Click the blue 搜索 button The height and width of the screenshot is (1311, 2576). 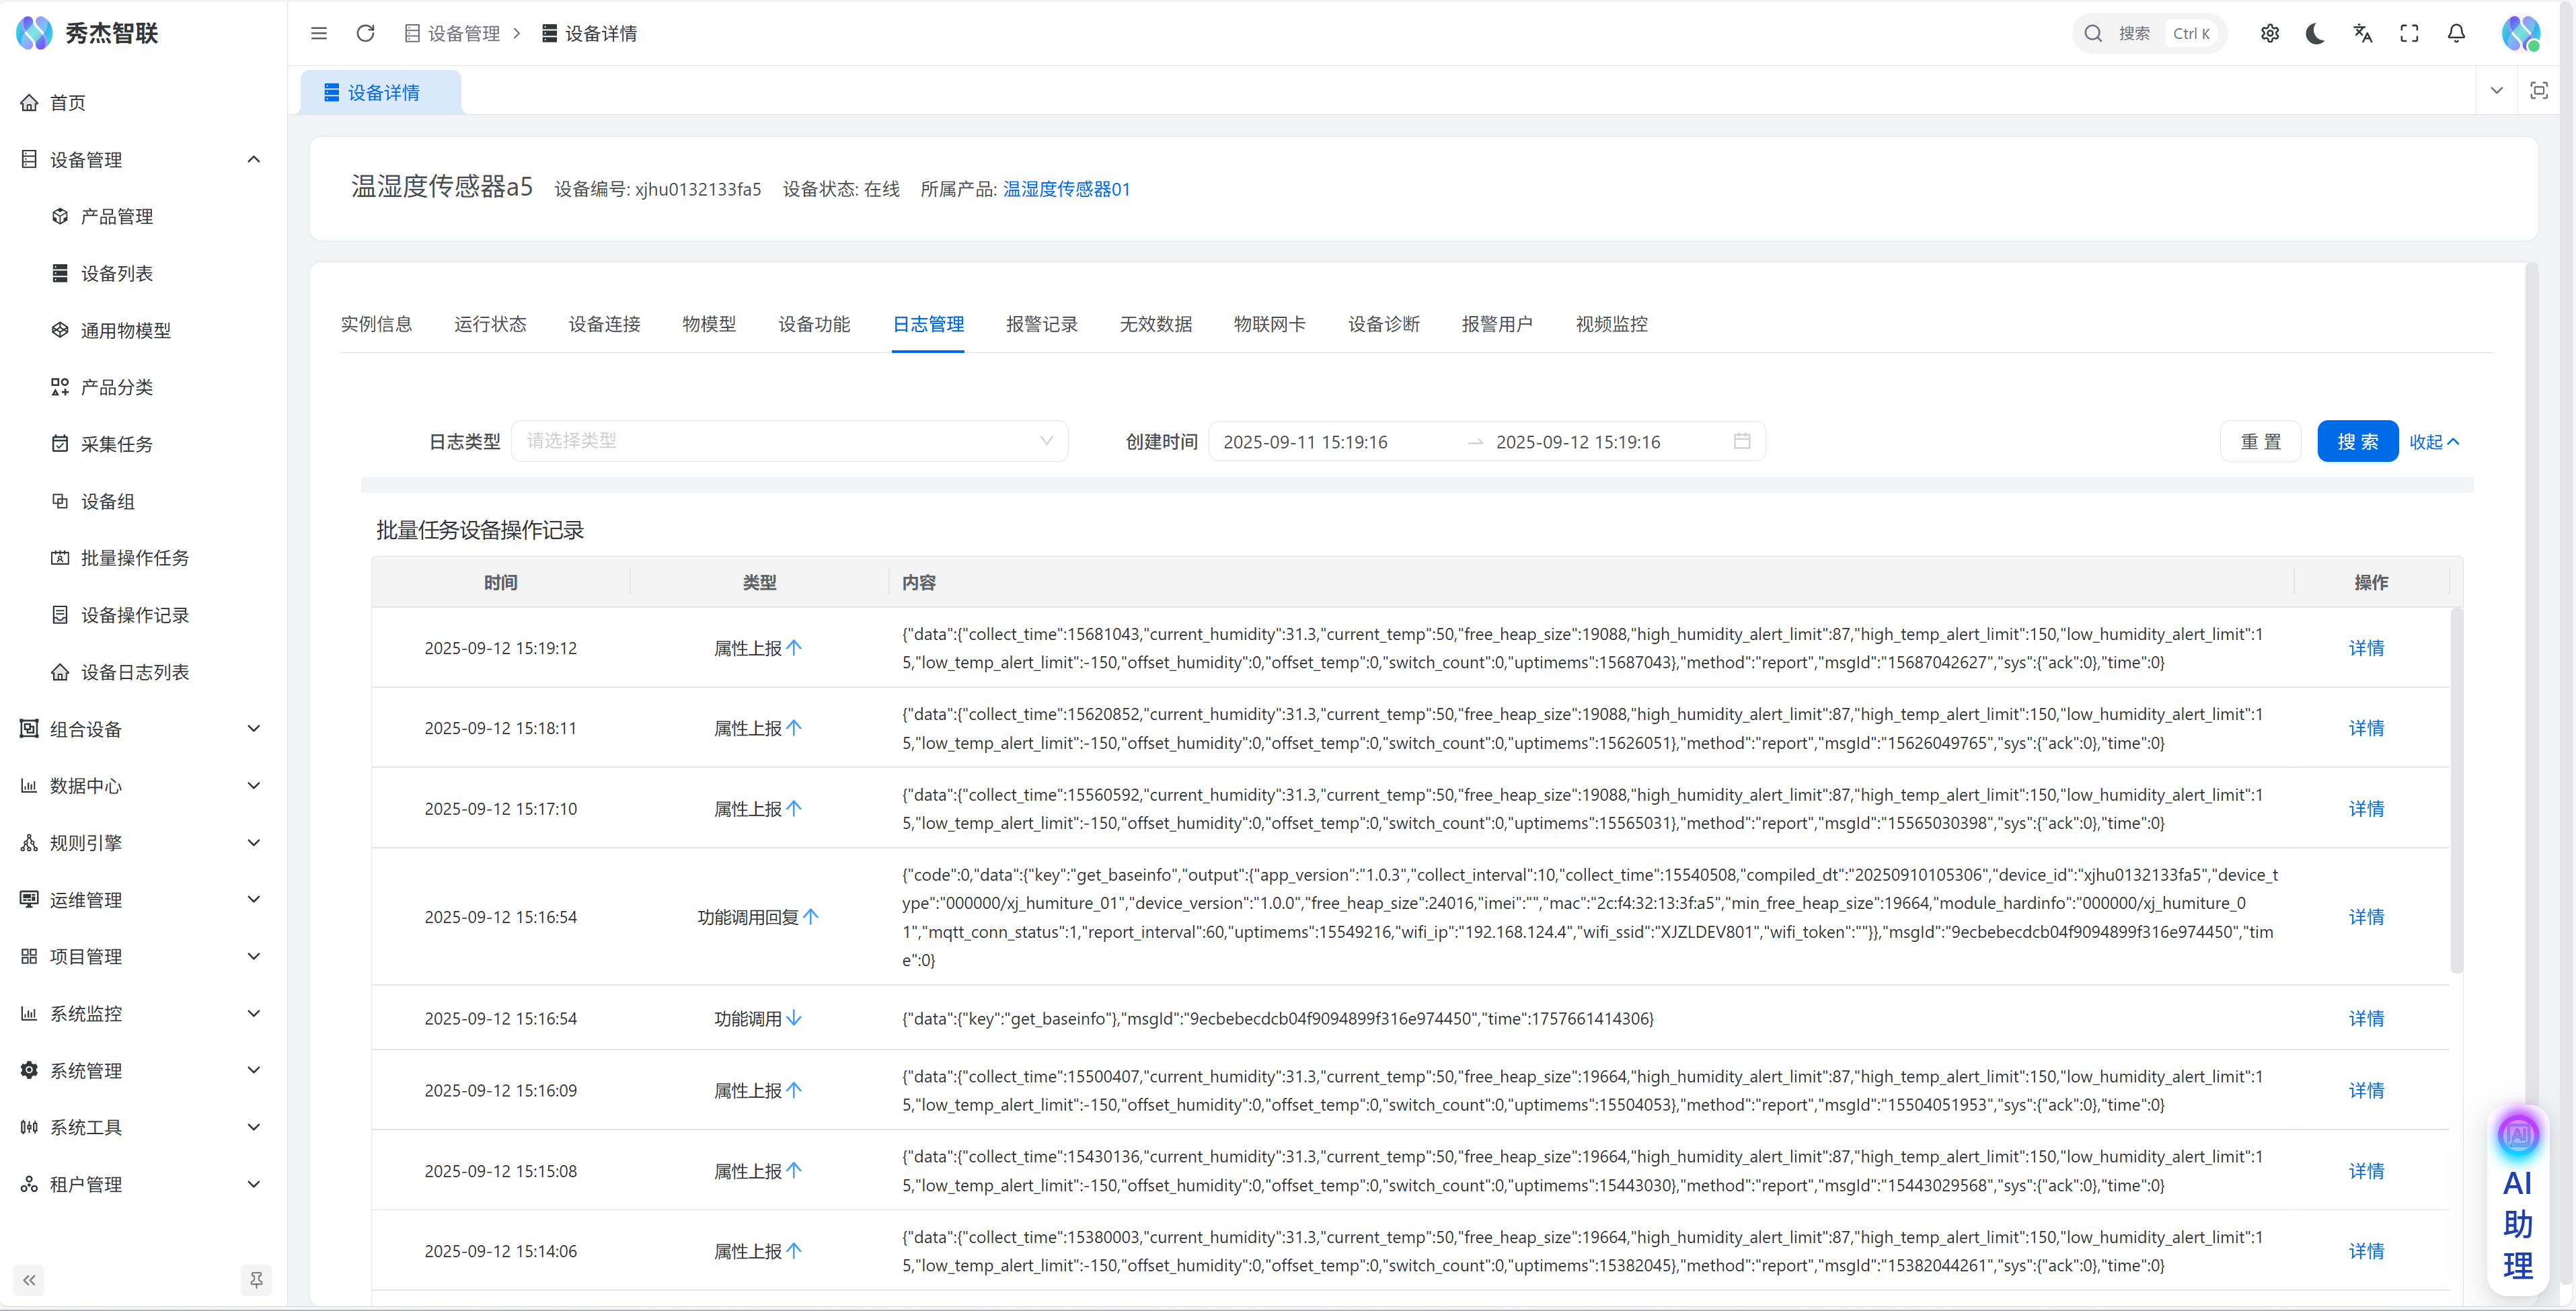point(2357,440)
